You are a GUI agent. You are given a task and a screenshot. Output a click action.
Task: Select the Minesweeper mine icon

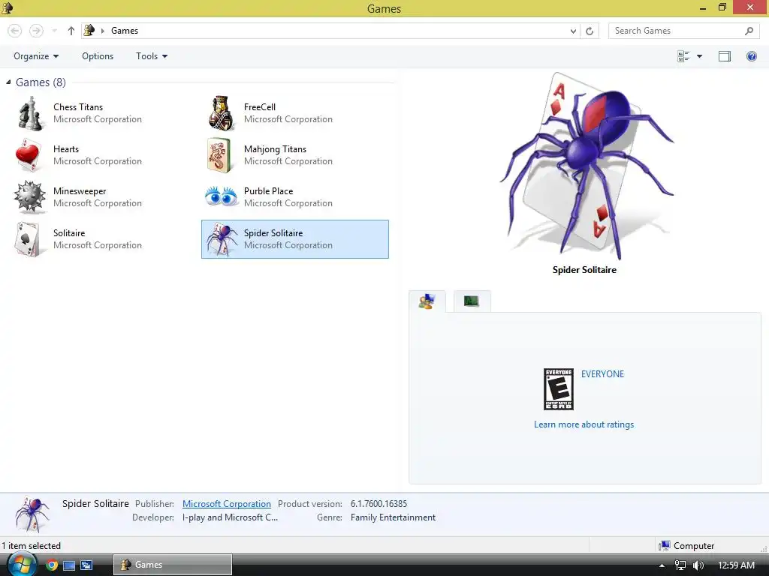[x=29, y=197]
